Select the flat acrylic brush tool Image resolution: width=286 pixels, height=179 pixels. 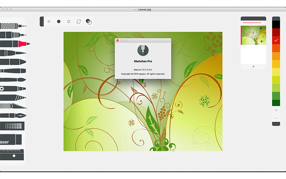click(13, 97)
